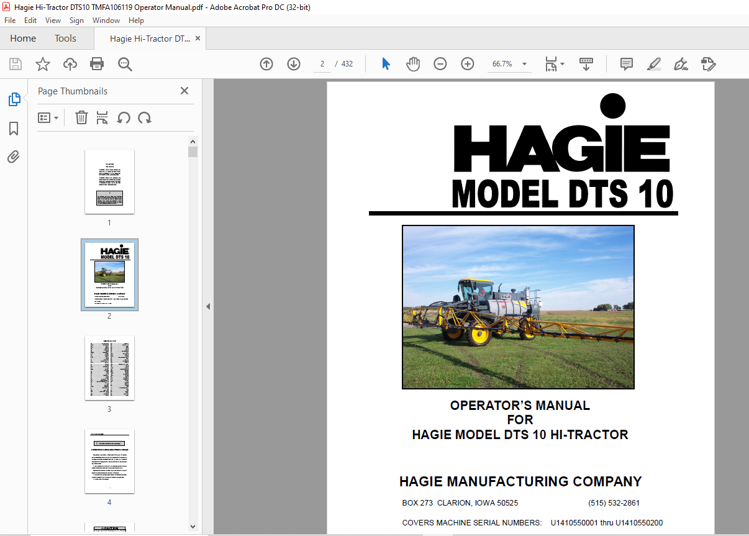Switch to the Home tab

click(x=23, y=39)
